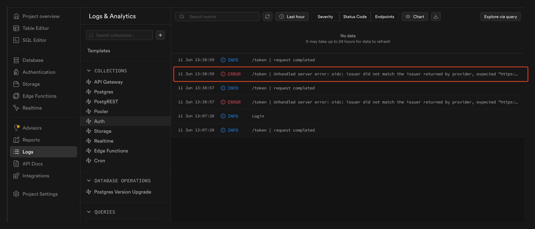Collapse the COLLECTIONS section

pos(89,71)
